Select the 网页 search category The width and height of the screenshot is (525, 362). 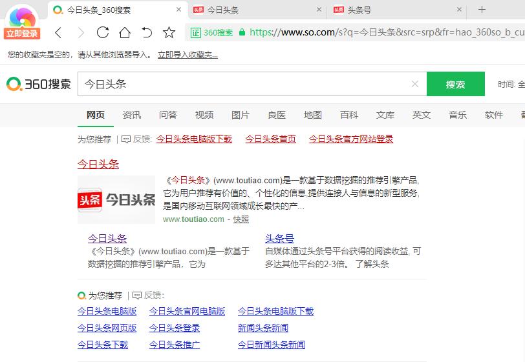[x=96, y=115]
